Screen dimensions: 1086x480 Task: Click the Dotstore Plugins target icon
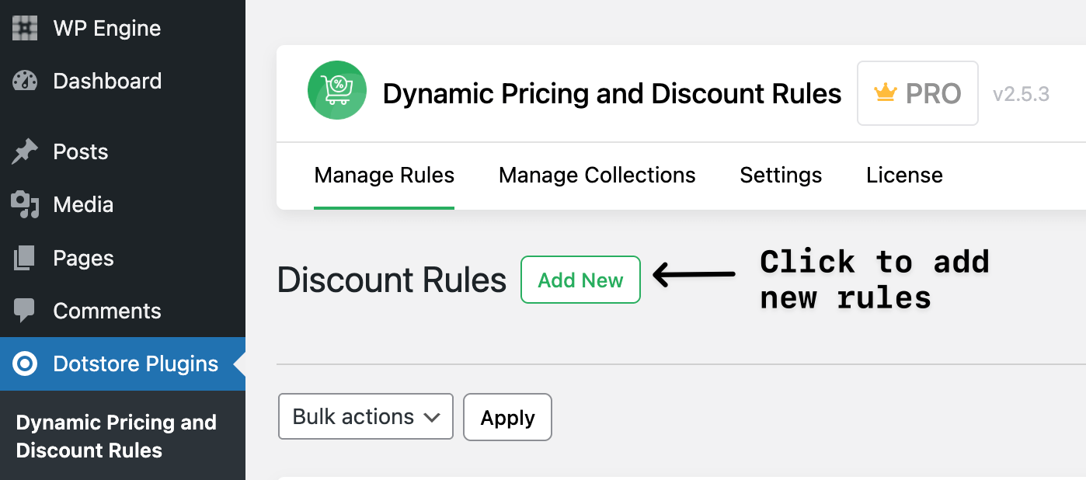24,363
